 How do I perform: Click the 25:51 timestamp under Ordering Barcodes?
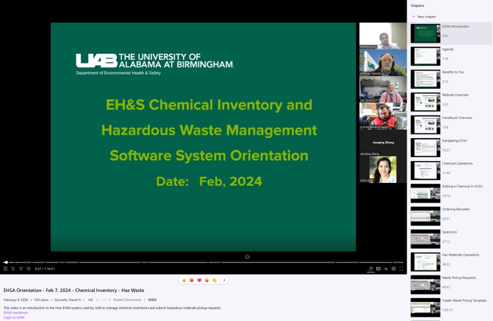(x=446, y=219)
